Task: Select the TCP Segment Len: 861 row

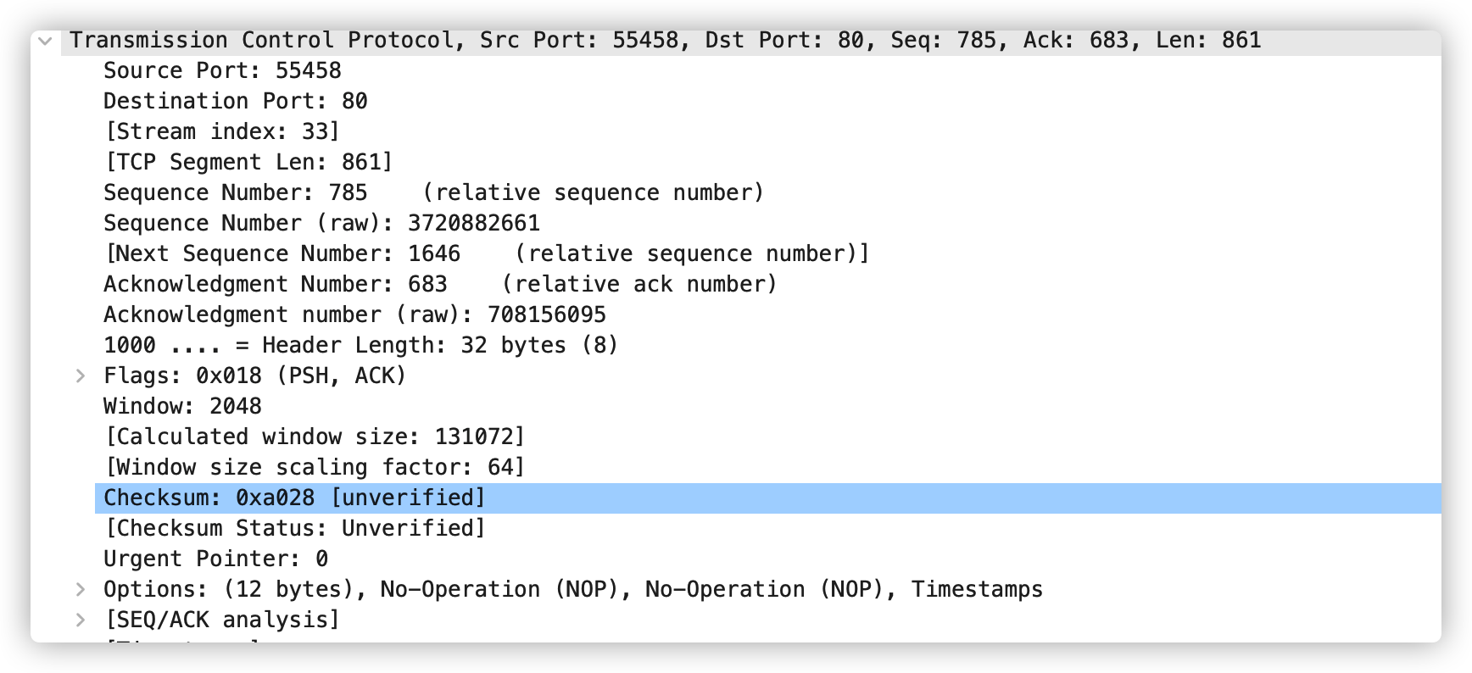Action: pos(248,163)
